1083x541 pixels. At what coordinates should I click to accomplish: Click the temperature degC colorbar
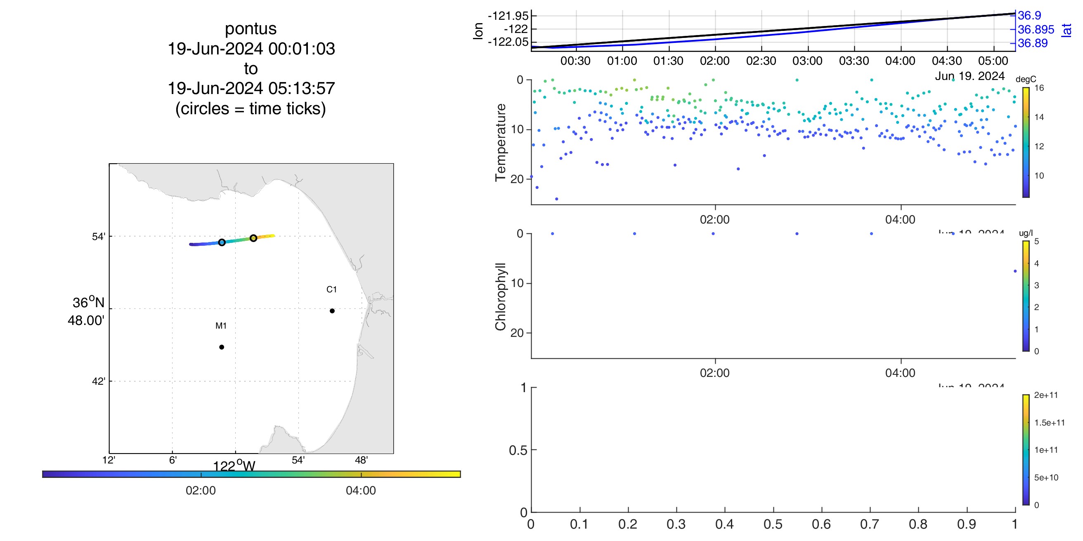tap(1026, 142)
